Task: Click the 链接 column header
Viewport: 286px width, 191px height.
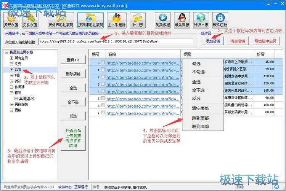Action: pos(143,54)
